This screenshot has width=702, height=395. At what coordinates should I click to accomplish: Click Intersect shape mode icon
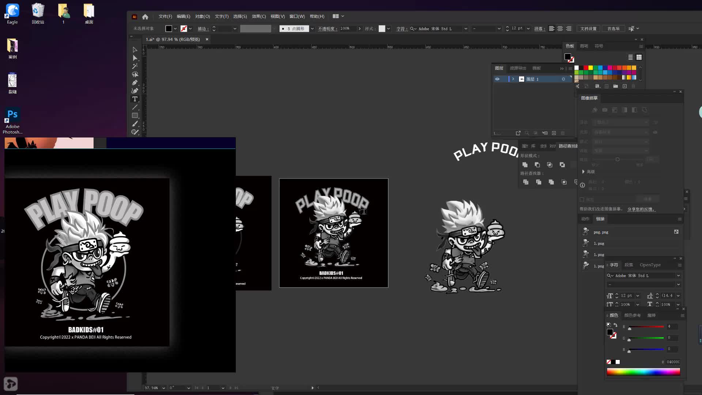pyautogui.click(x=550, y=165)
